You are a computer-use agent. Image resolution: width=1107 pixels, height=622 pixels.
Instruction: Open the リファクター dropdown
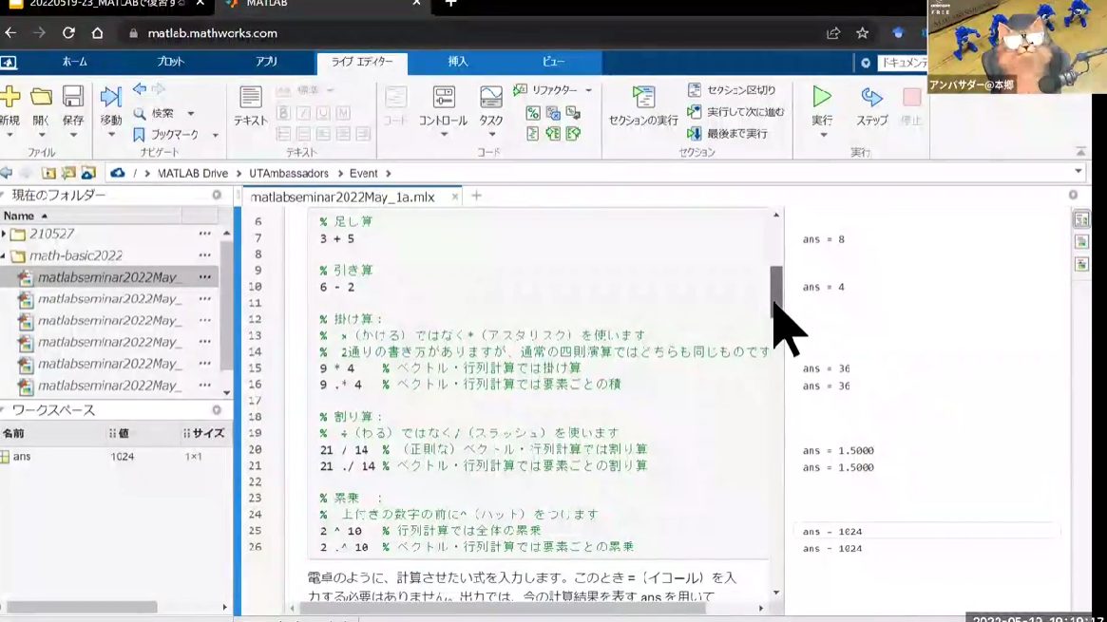tap(553, 90)
